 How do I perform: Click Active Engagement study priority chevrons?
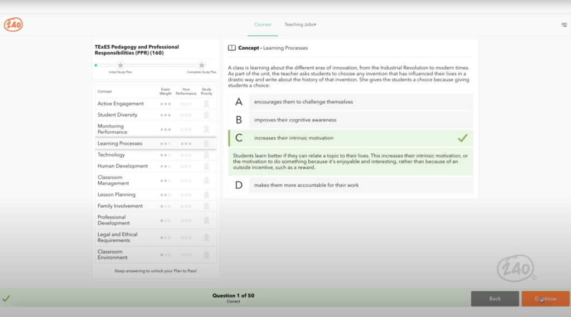coord(206,104)
